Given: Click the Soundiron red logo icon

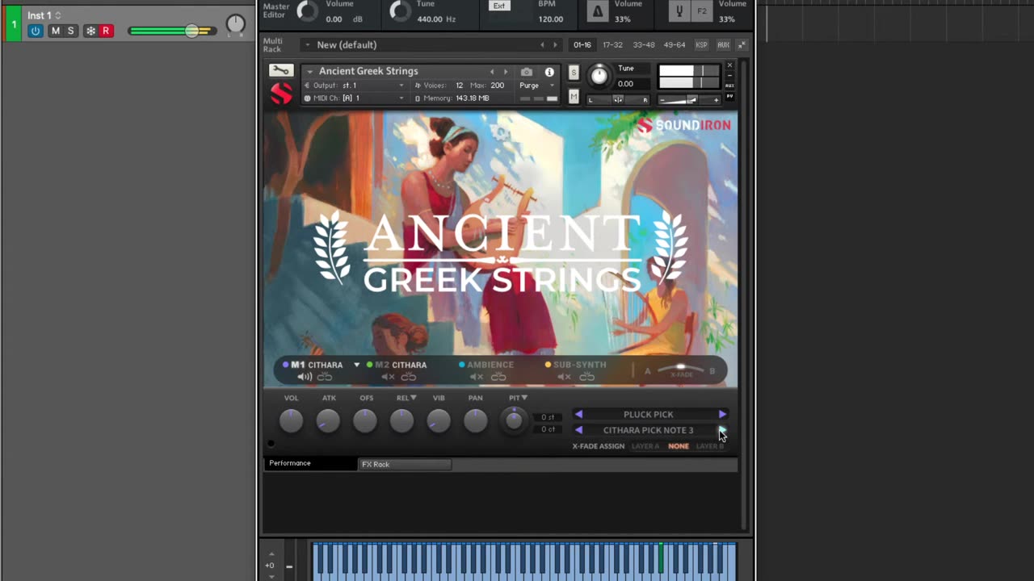Looking at the screenshot, I should (x=281, y=94).
